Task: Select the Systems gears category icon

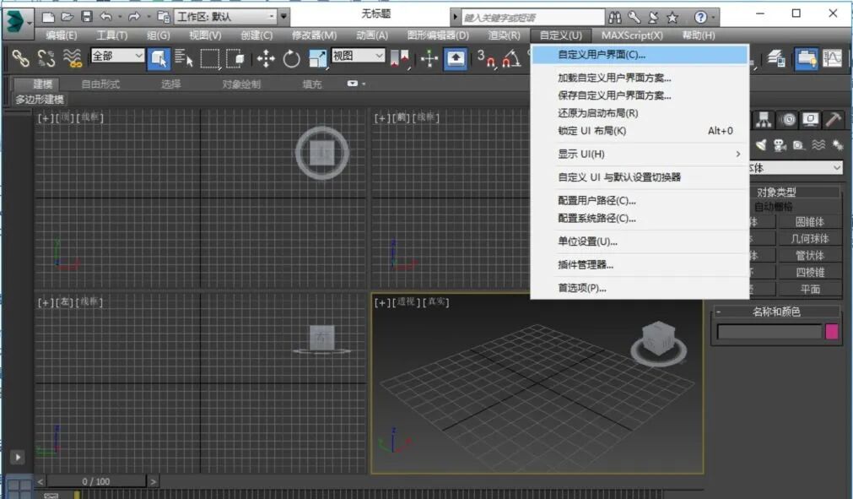Action: pyautogui.click(x=838, y=144)
